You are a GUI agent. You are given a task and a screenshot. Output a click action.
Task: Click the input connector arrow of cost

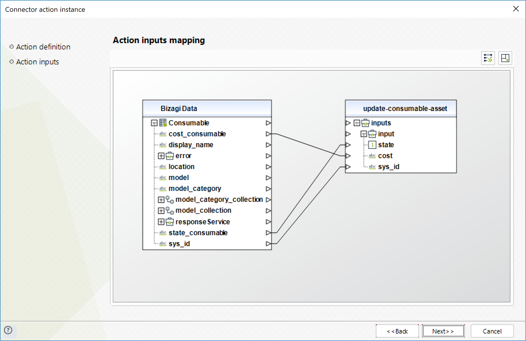(348, 156)
